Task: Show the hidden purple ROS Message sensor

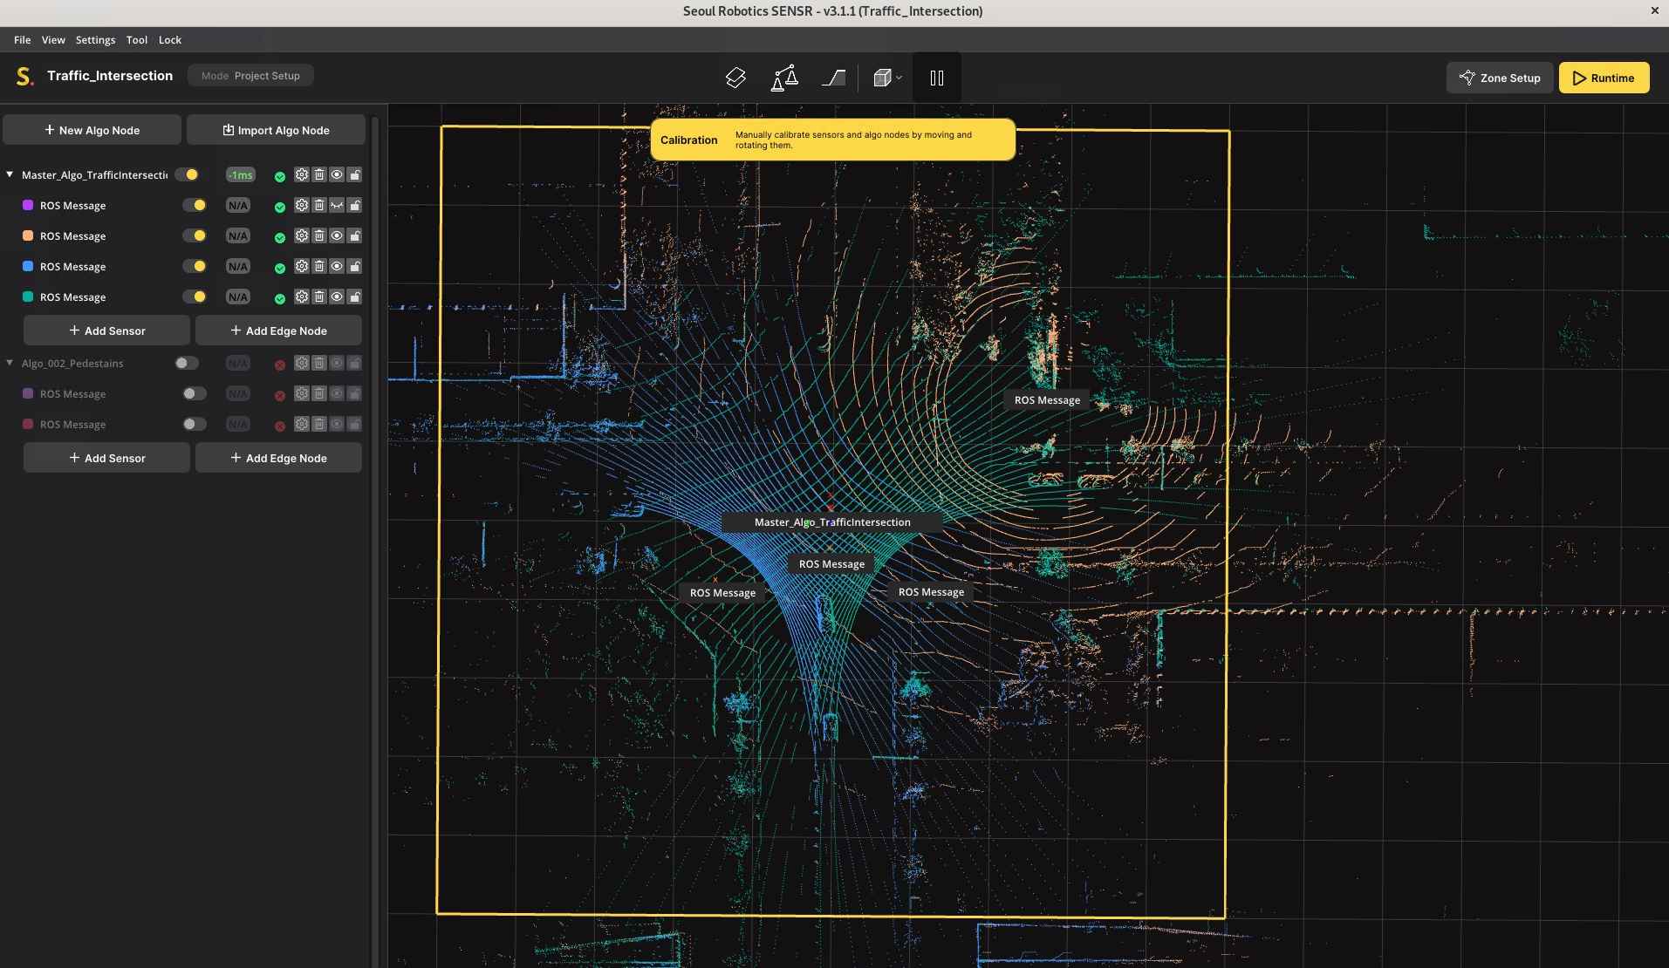Action: pos(337,205)
